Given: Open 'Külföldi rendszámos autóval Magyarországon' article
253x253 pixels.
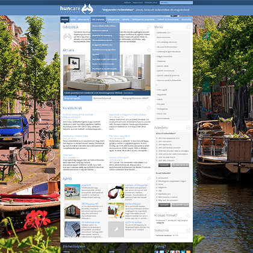Looking at the screenshot, I should 78,116.
